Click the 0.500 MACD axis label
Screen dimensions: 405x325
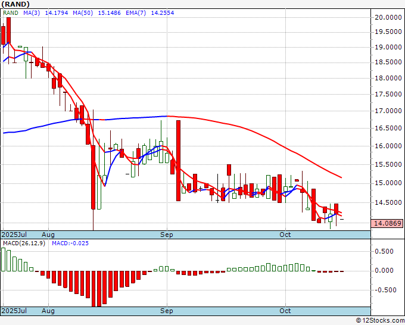point(385,251)
